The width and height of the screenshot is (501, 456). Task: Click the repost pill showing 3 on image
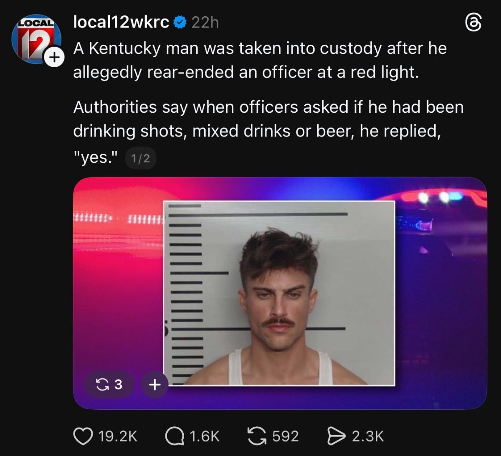109,384
